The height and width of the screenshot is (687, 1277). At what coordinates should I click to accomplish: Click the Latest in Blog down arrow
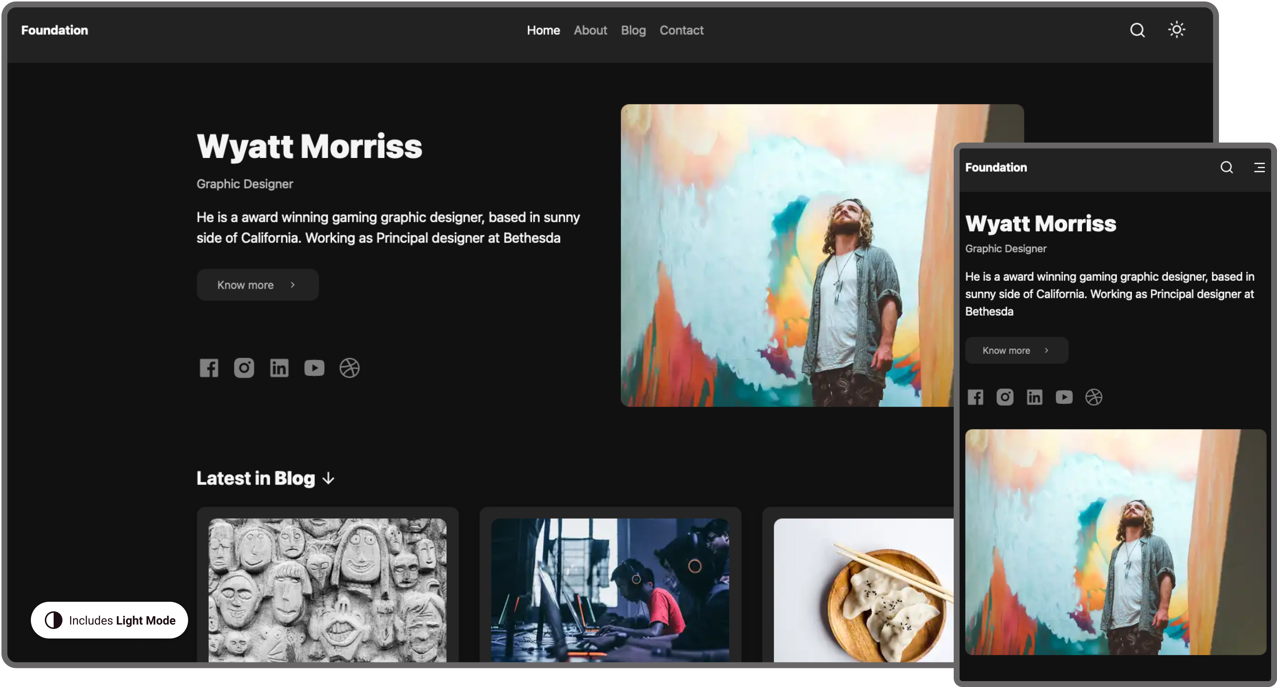click(328, 479)
